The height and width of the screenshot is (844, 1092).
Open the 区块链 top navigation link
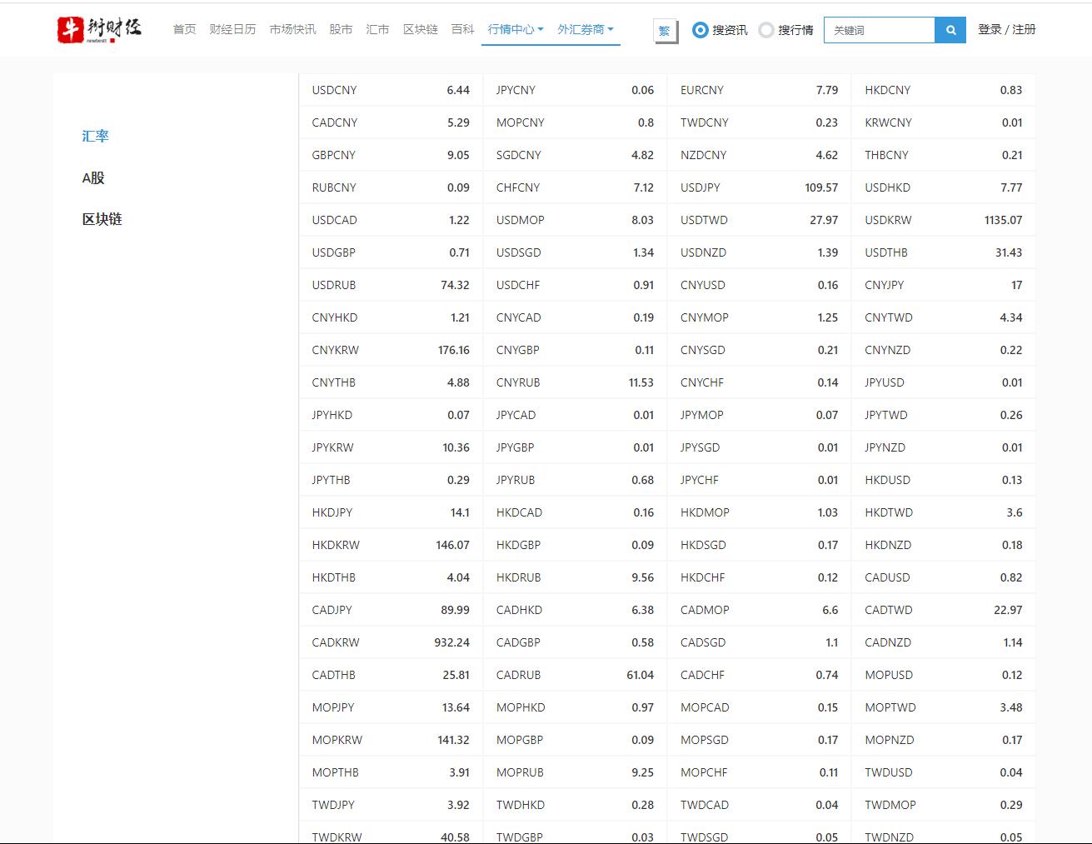[420, 29]
